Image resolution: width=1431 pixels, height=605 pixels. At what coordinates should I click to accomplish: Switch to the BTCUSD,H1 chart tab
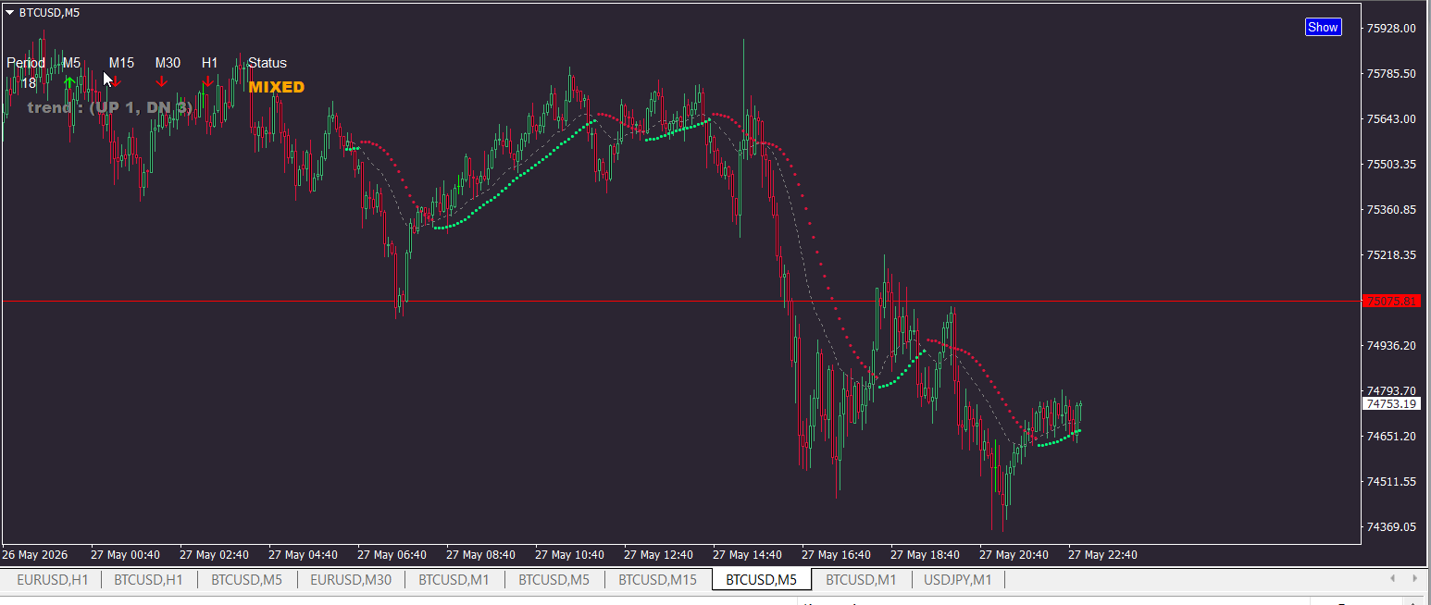[x=149, y=580]
